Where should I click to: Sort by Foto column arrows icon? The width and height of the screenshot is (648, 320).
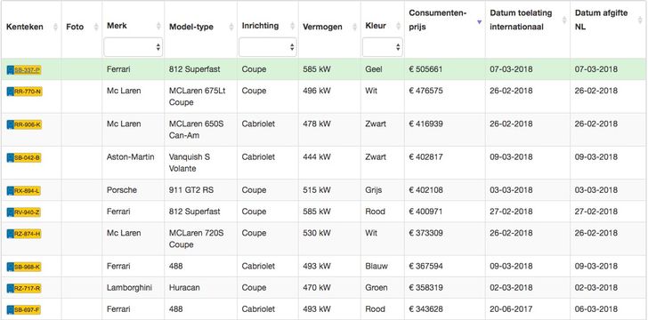tap(96, 27)
